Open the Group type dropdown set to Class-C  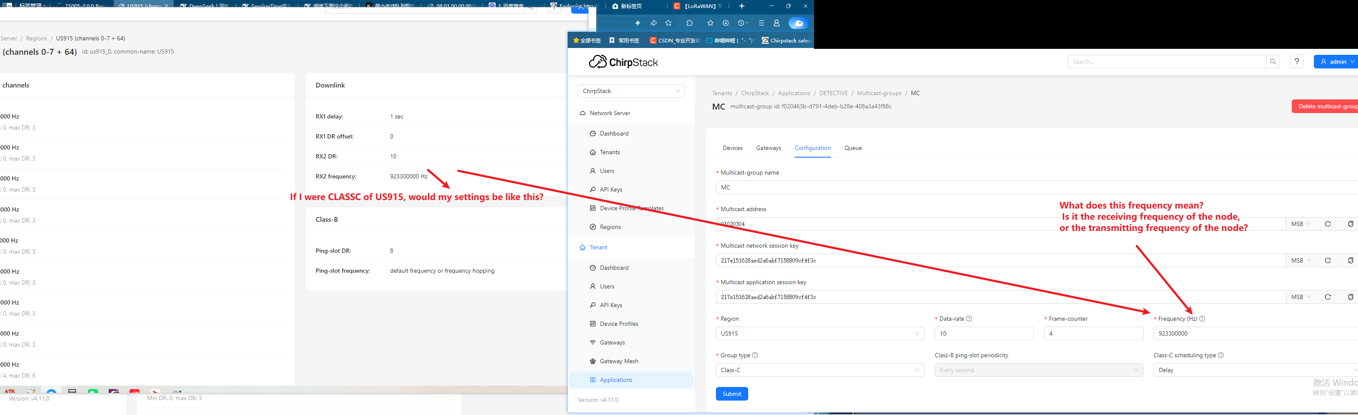[x=819, y=370]
